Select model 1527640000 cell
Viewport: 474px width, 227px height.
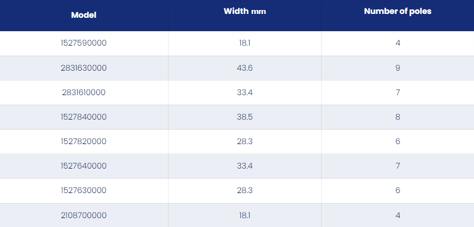click(84, 166)
